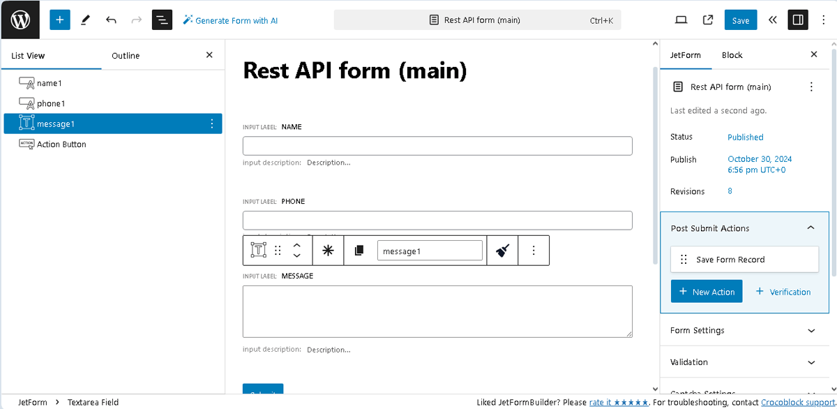Toggle the block inserter plus button
This screenshot has height=409, width=837.
[60, 20]
